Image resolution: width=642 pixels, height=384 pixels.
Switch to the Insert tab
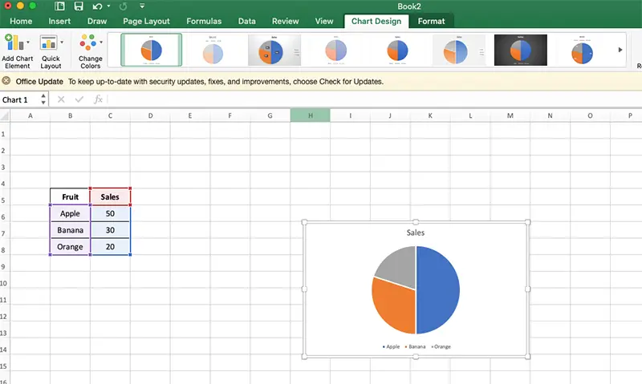pos(59,22)
